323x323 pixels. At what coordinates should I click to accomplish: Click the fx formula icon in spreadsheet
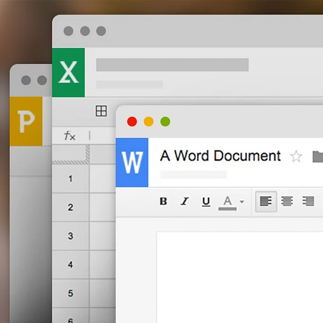point(70,136)
